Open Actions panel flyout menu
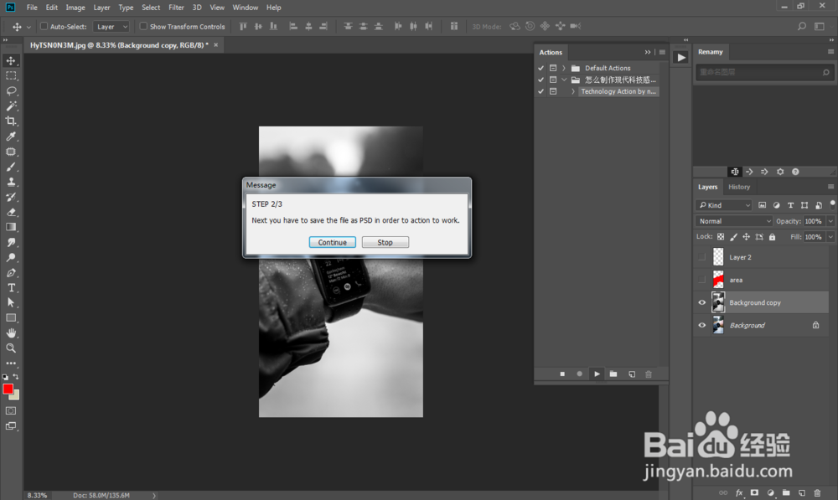The width and height of the screenshot is (838, 500). (x=662, y=53)
